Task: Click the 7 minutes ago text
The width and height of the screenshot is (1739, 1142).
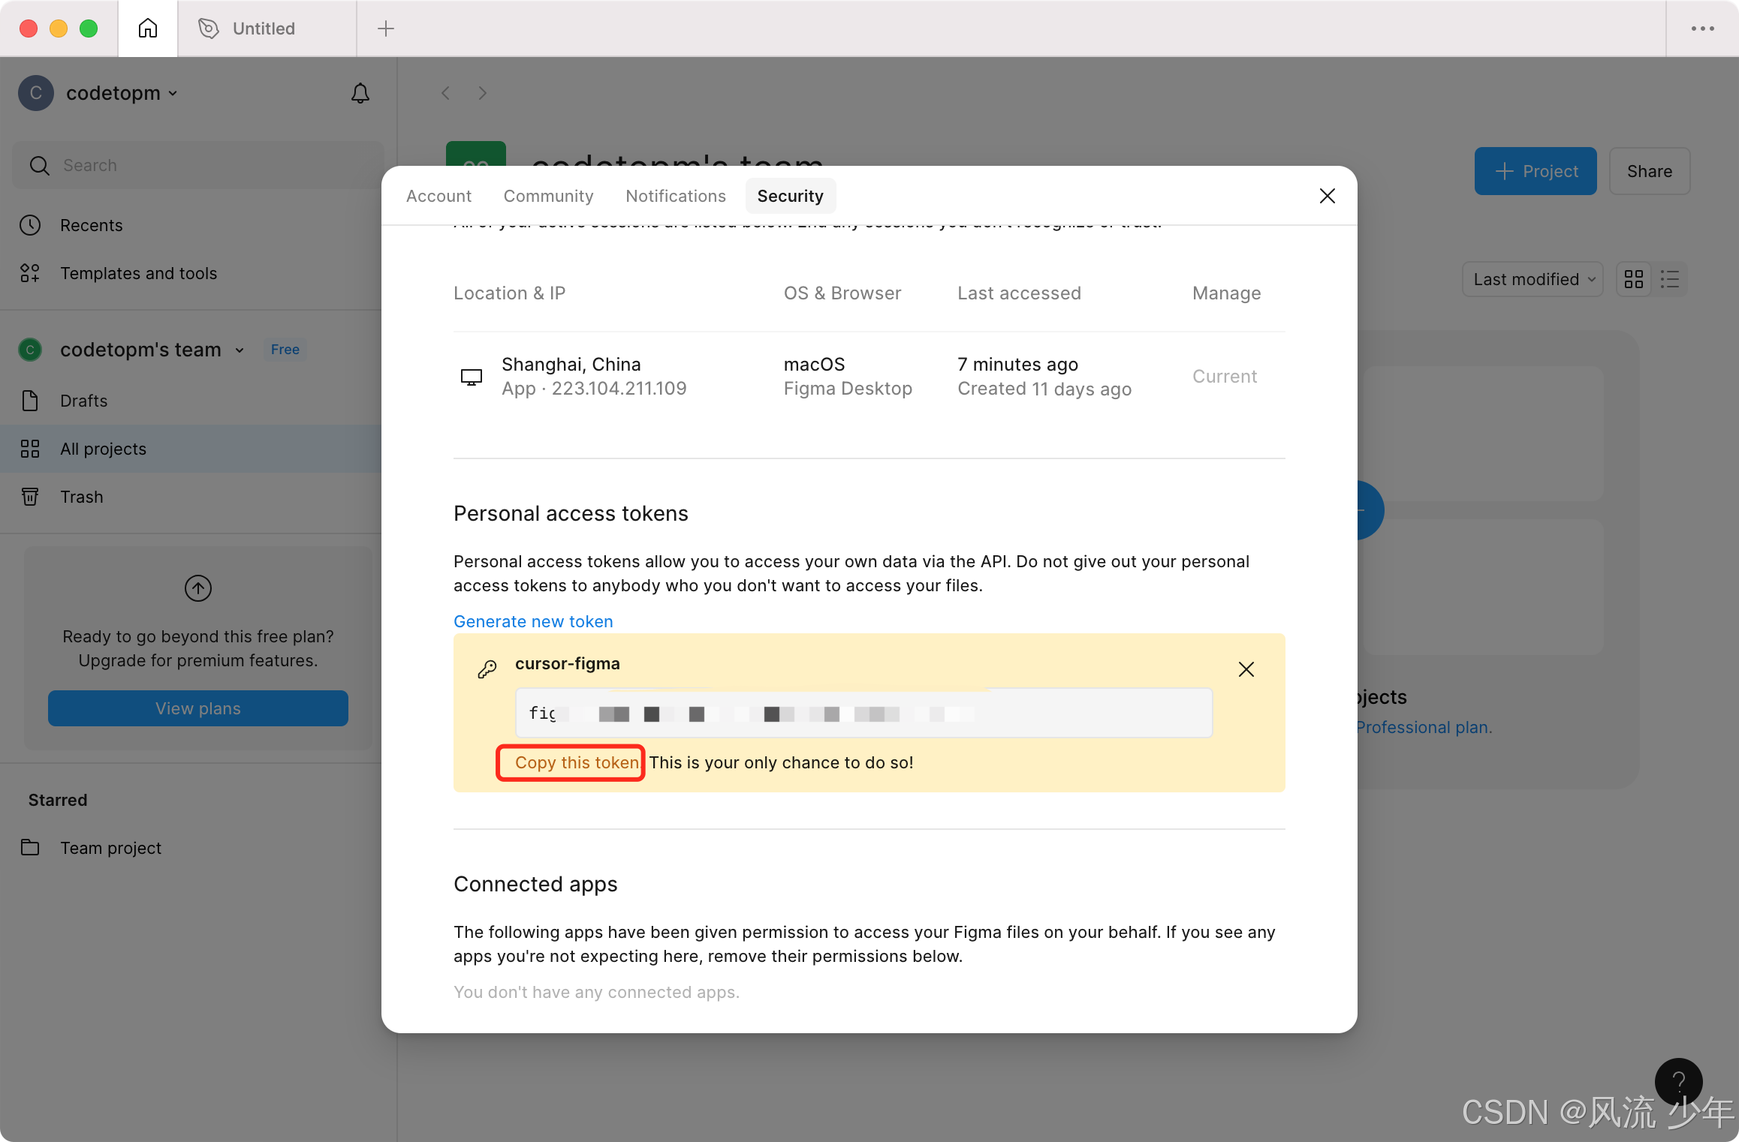Action: 1017,365
